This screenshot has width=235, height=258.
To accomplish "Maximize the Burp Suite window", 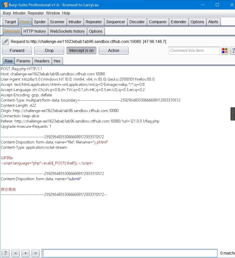I will (x=217, y=5).
